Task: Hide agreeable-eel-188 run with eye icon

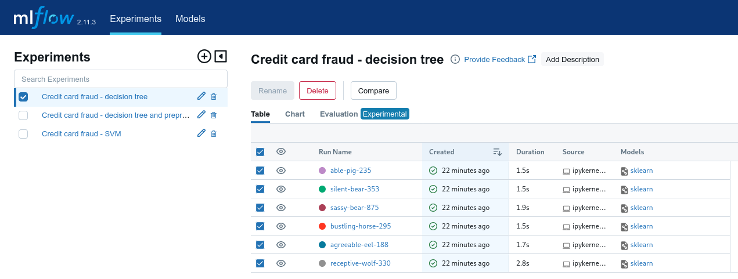Action: pyautogui.click(x=281, y=245)
